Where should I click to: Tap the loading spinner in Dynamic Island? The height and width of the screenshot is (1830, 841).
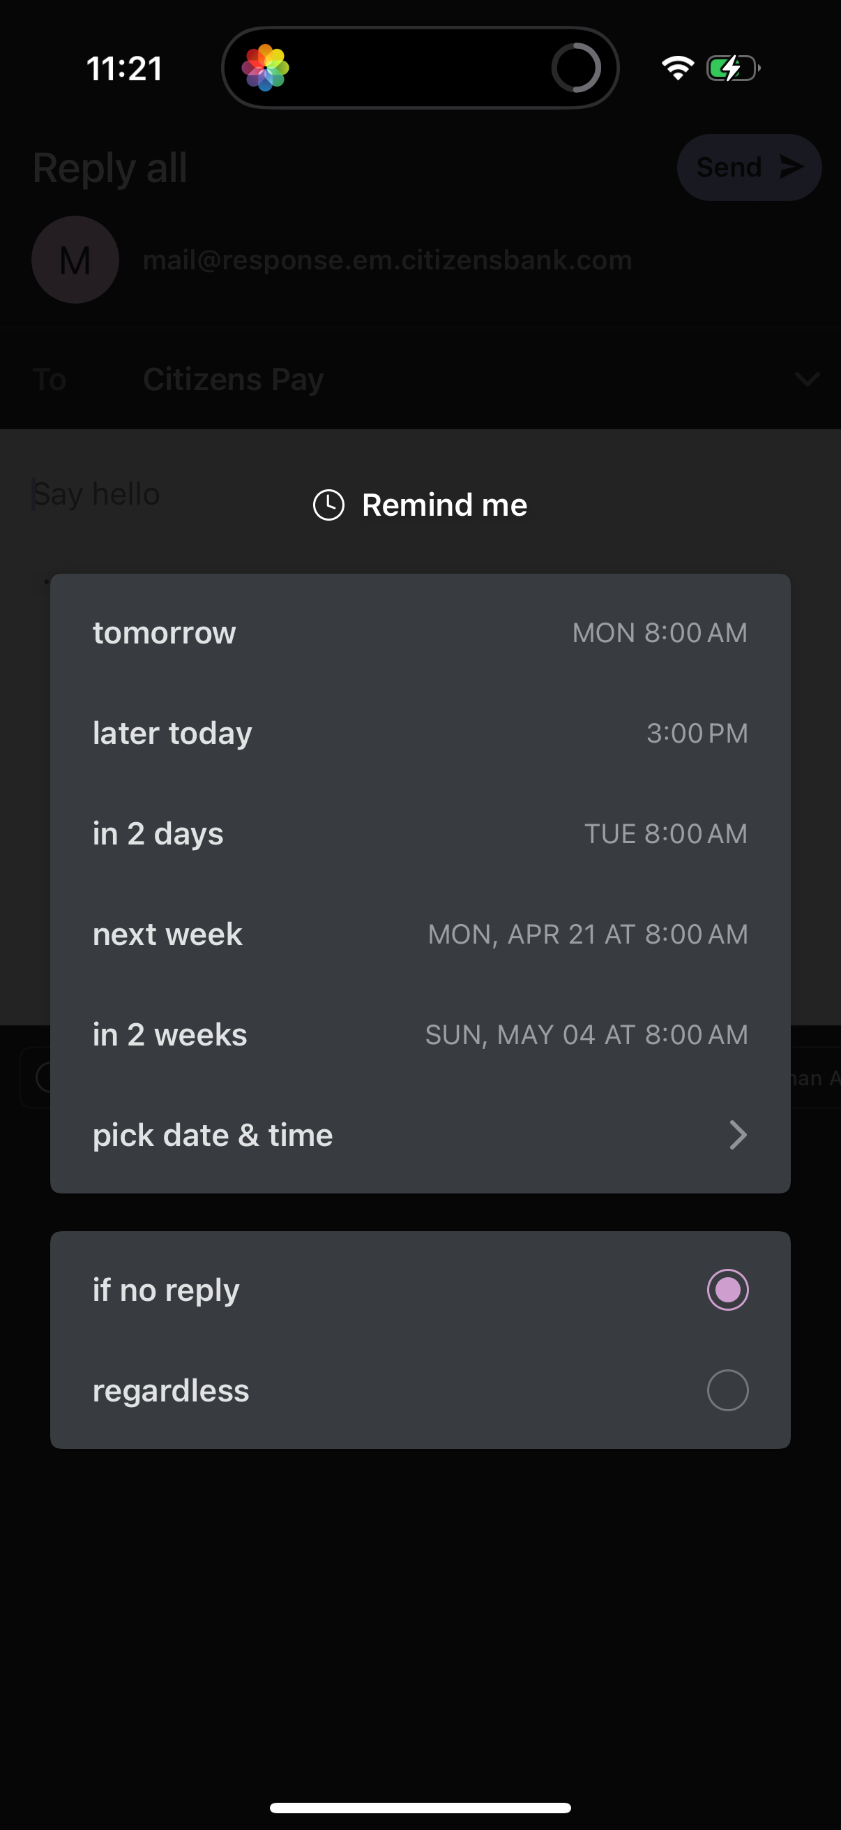click(x=575, y=68)
